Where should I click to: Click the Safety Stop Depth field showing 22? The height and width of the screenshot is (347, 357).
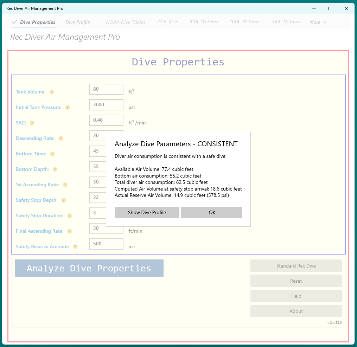tap(98, 198)
